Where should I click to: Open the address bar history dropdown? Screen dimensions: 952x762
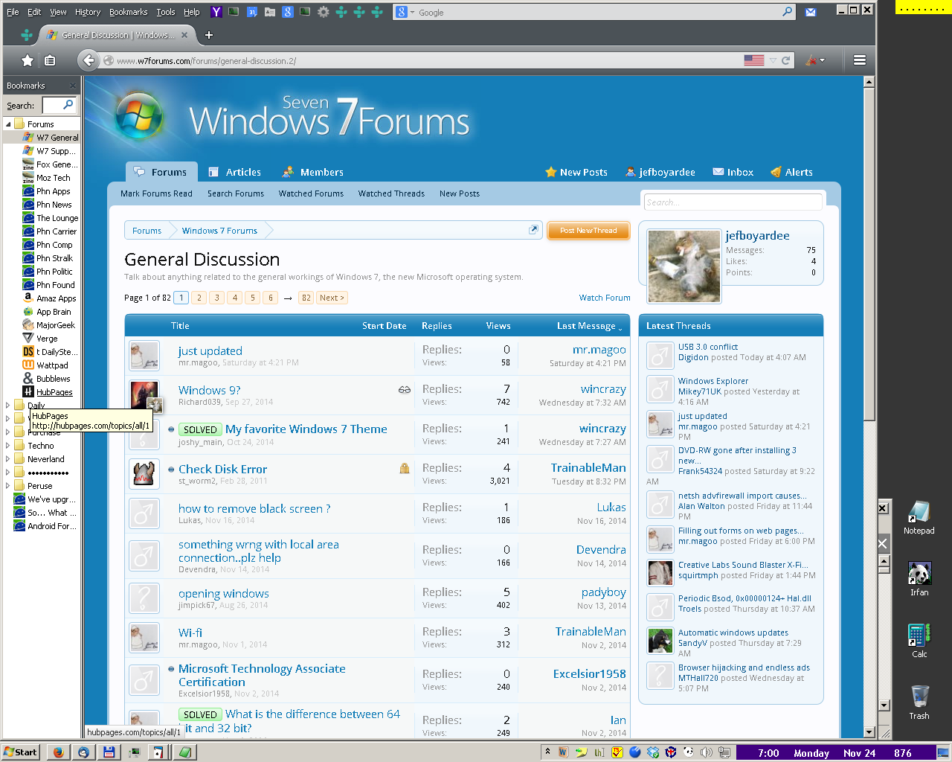773,60
